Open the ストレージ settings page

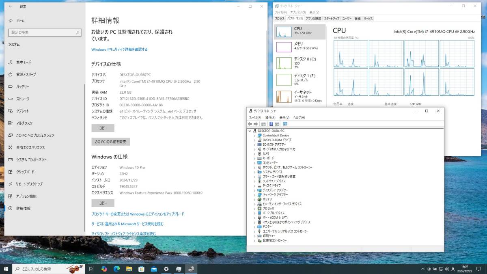[x=23, y=99]
